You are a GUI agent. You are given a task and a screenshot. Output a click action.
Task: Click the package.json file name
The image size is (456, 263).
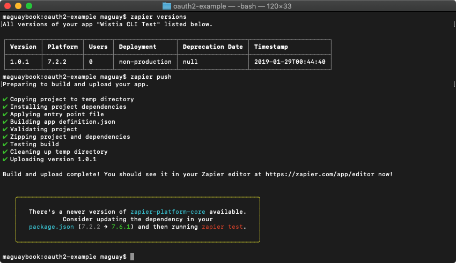coord(51,227)
